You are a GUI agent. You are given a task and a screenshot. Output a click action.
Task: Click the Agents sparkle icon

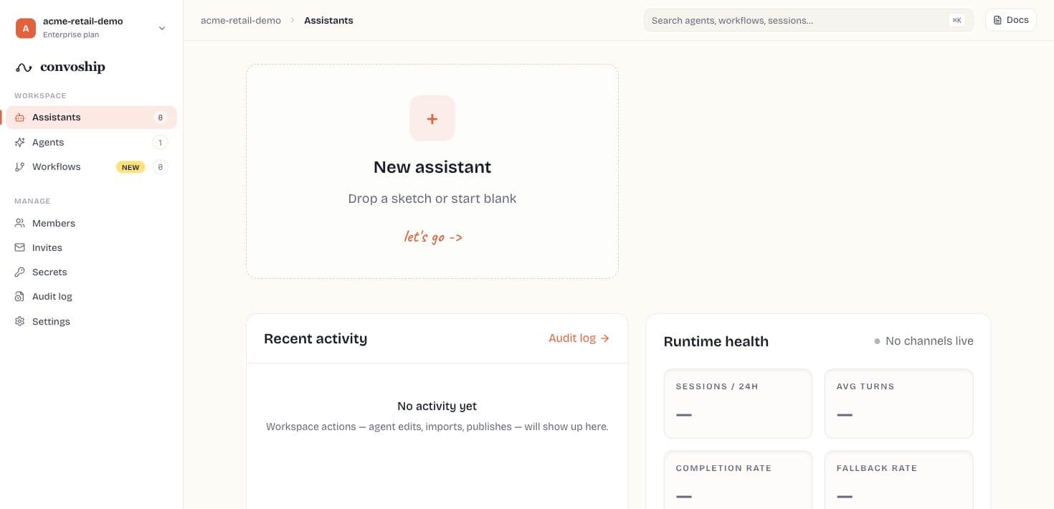click(x=20, y=143)
